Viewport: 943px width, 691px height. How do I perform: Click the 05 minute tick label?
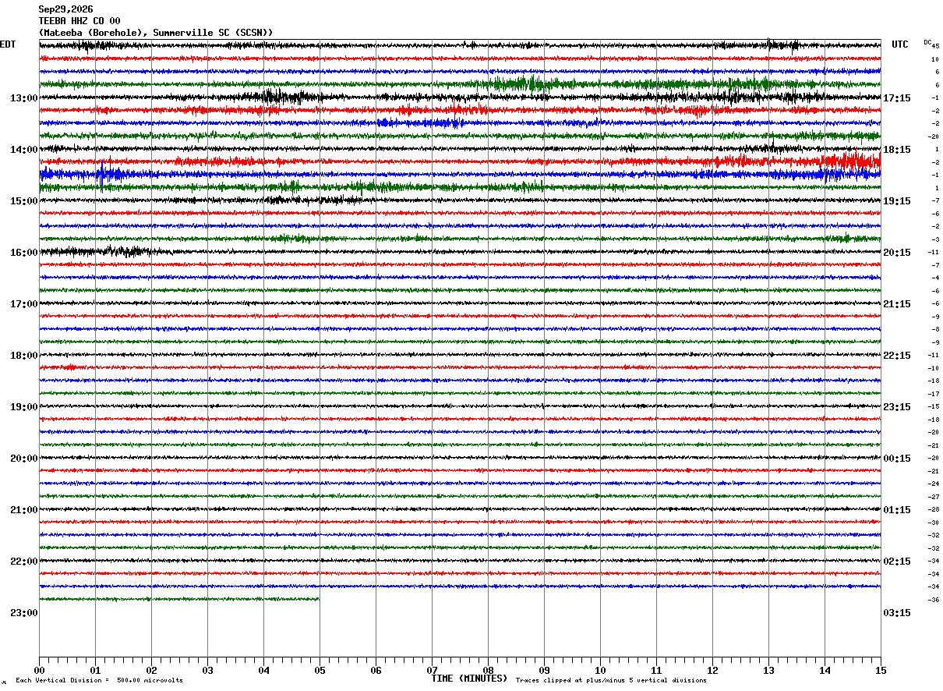click(x=320, y=670)
